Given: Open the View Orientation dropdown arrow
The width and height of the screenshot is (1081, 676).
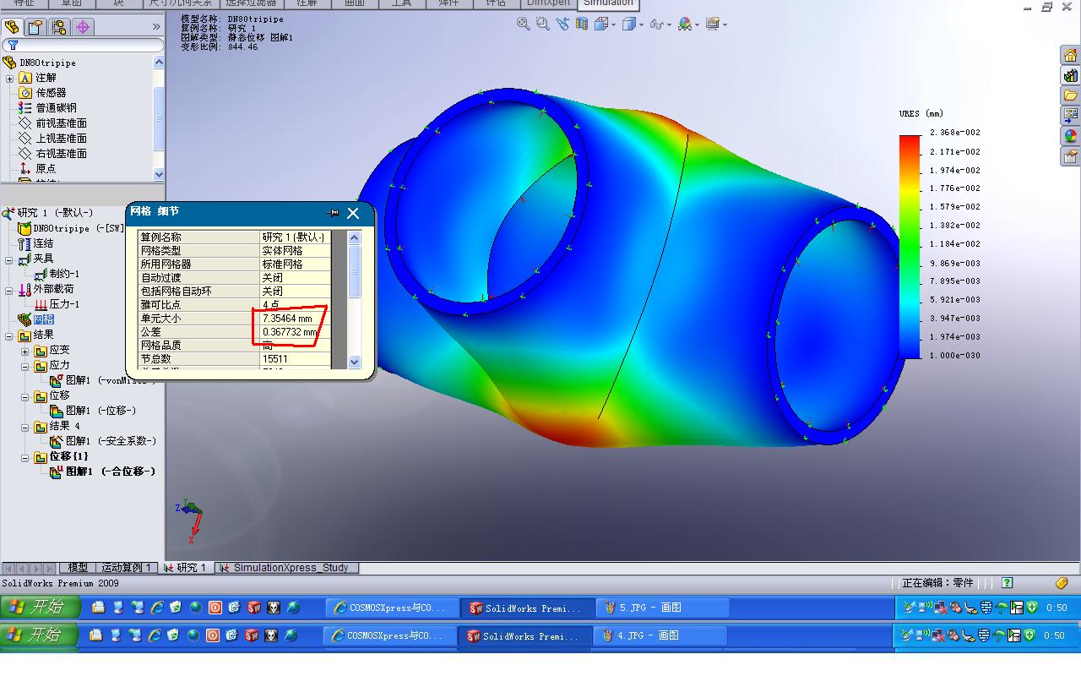Looking at the screenshot, I should tap(613, 25).
